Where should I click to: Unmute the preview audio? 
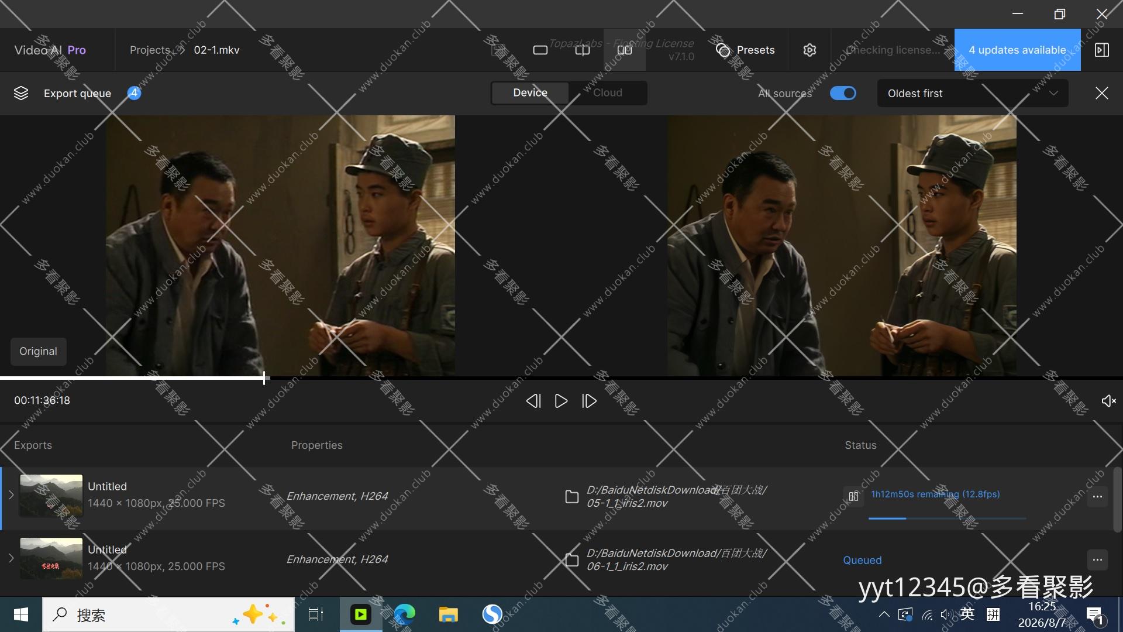click(1108, 401)
